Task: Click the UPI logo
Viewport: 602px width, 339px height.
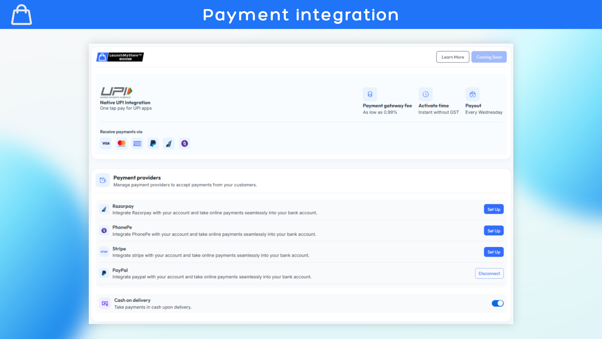Action: 116,92
